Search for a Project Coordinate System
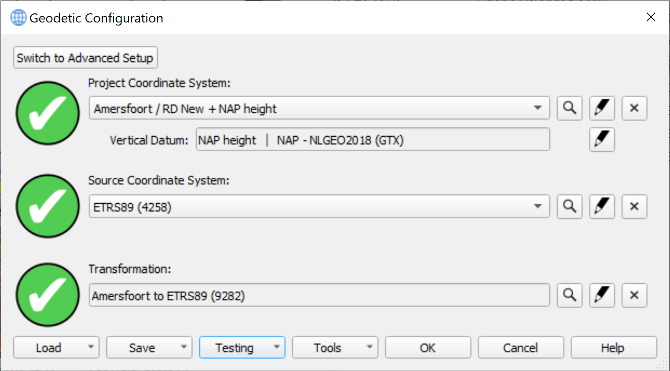The height and width of the screenshot is (371, 670). (x=569, y=108)
